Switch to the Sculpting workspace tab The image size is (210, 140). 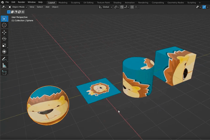click(75, 2)
